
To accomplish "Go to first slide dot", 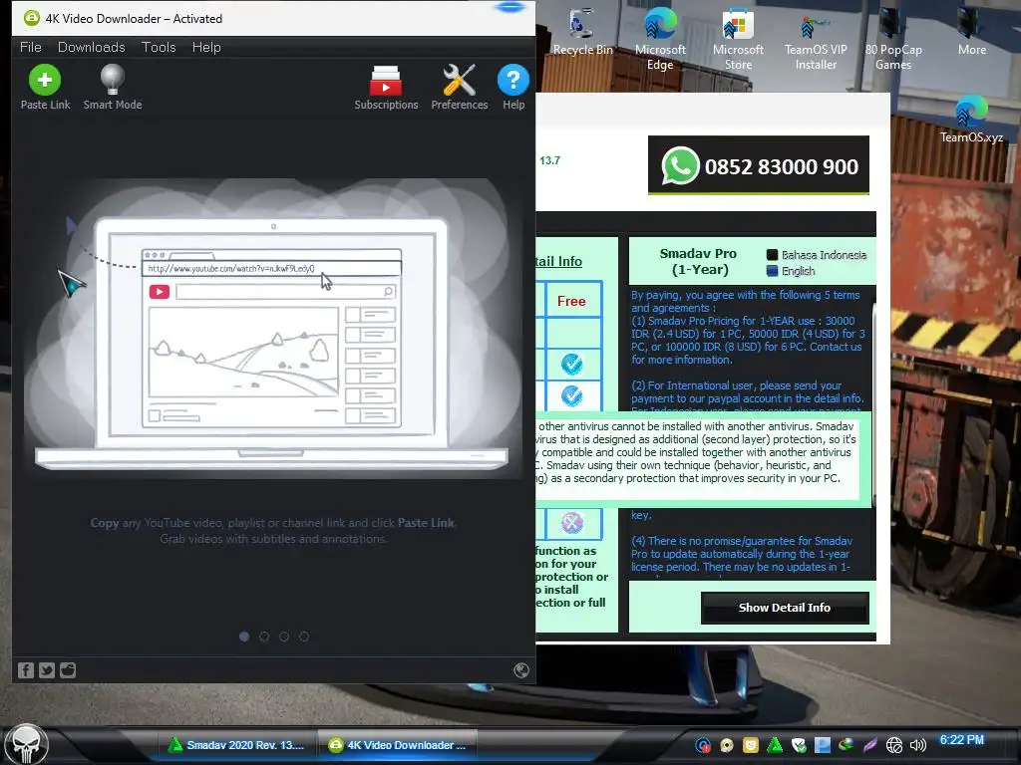I will click(244, 637).
